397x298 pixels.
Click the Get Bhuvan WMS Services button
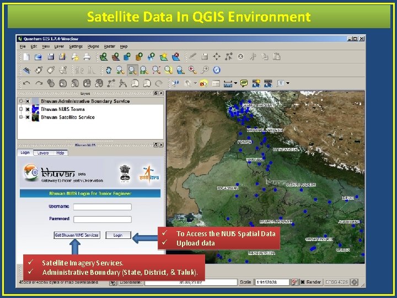(x=77, y=235)
